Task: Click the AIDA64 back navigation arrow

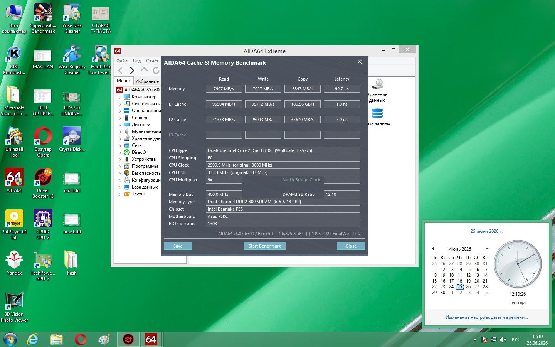Action: pos(121,70)
